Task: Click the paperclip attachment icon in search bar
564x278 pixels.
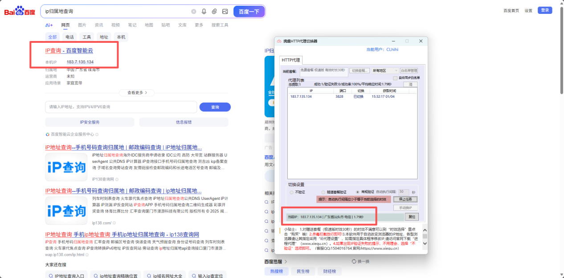Action: [214, 11]
